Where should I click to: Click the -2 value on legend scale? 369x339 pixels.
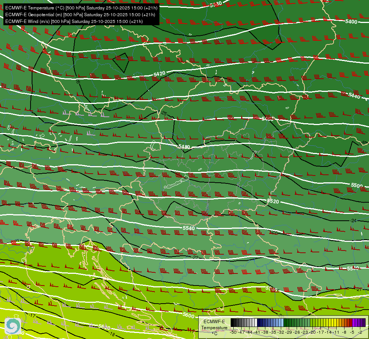point(360,332)
